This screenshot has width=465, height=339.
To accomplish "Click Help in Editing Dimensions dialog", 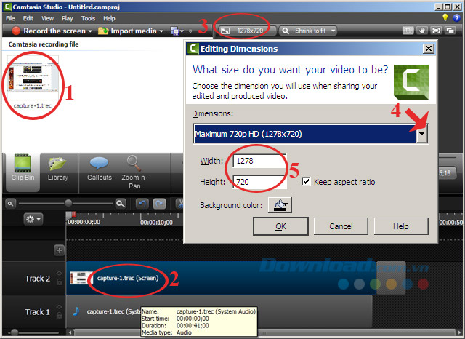I will point(401,226).
